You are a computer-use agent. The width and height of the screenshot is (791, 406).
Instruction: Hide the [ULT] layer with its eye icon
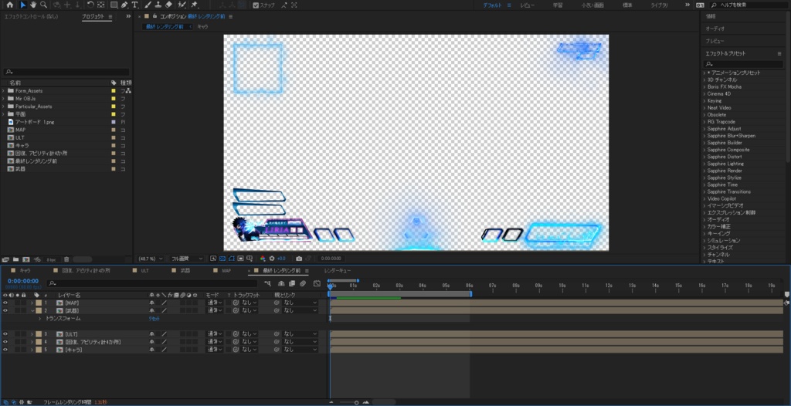5,334
